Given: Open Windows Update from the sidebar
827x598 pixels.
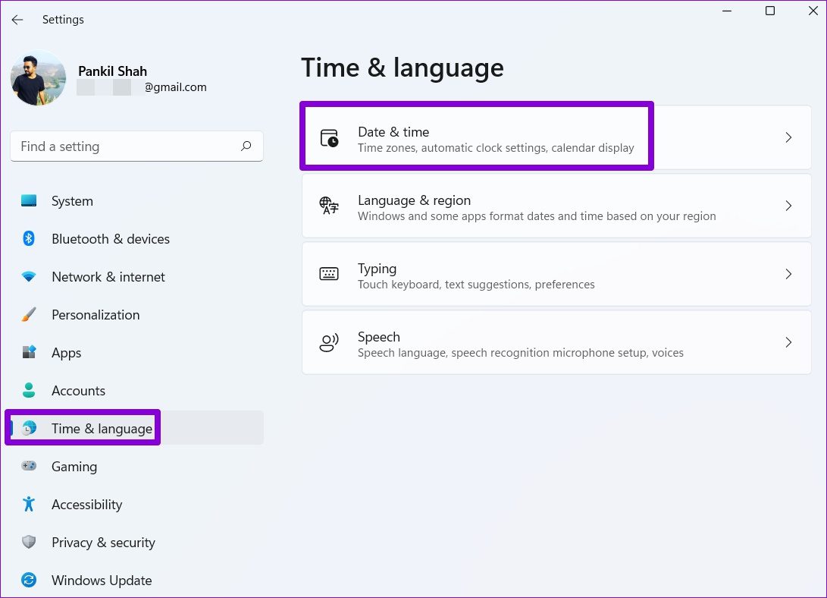Looking at the screenshot, I should click(101, 580).
